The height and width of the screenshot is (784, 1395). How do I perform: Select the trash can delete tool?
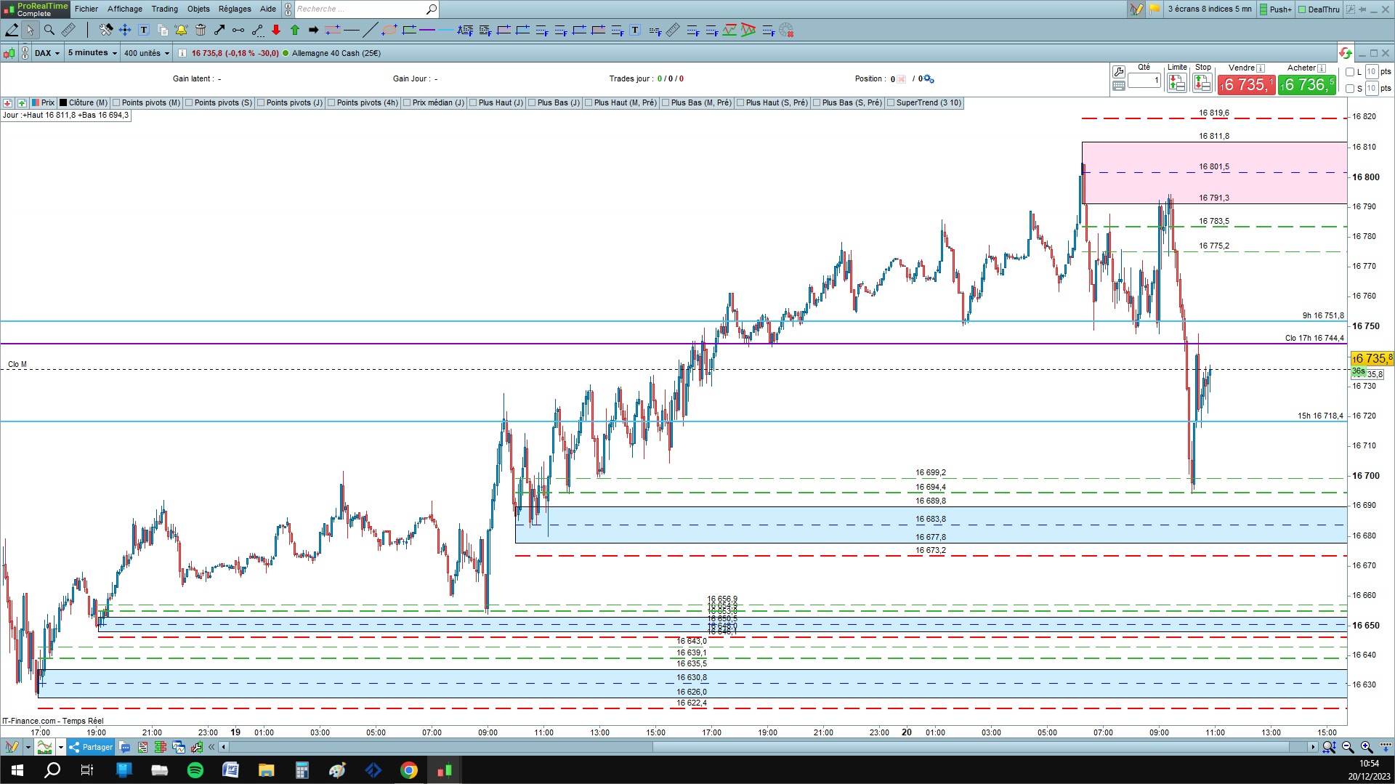click(201, 30)
